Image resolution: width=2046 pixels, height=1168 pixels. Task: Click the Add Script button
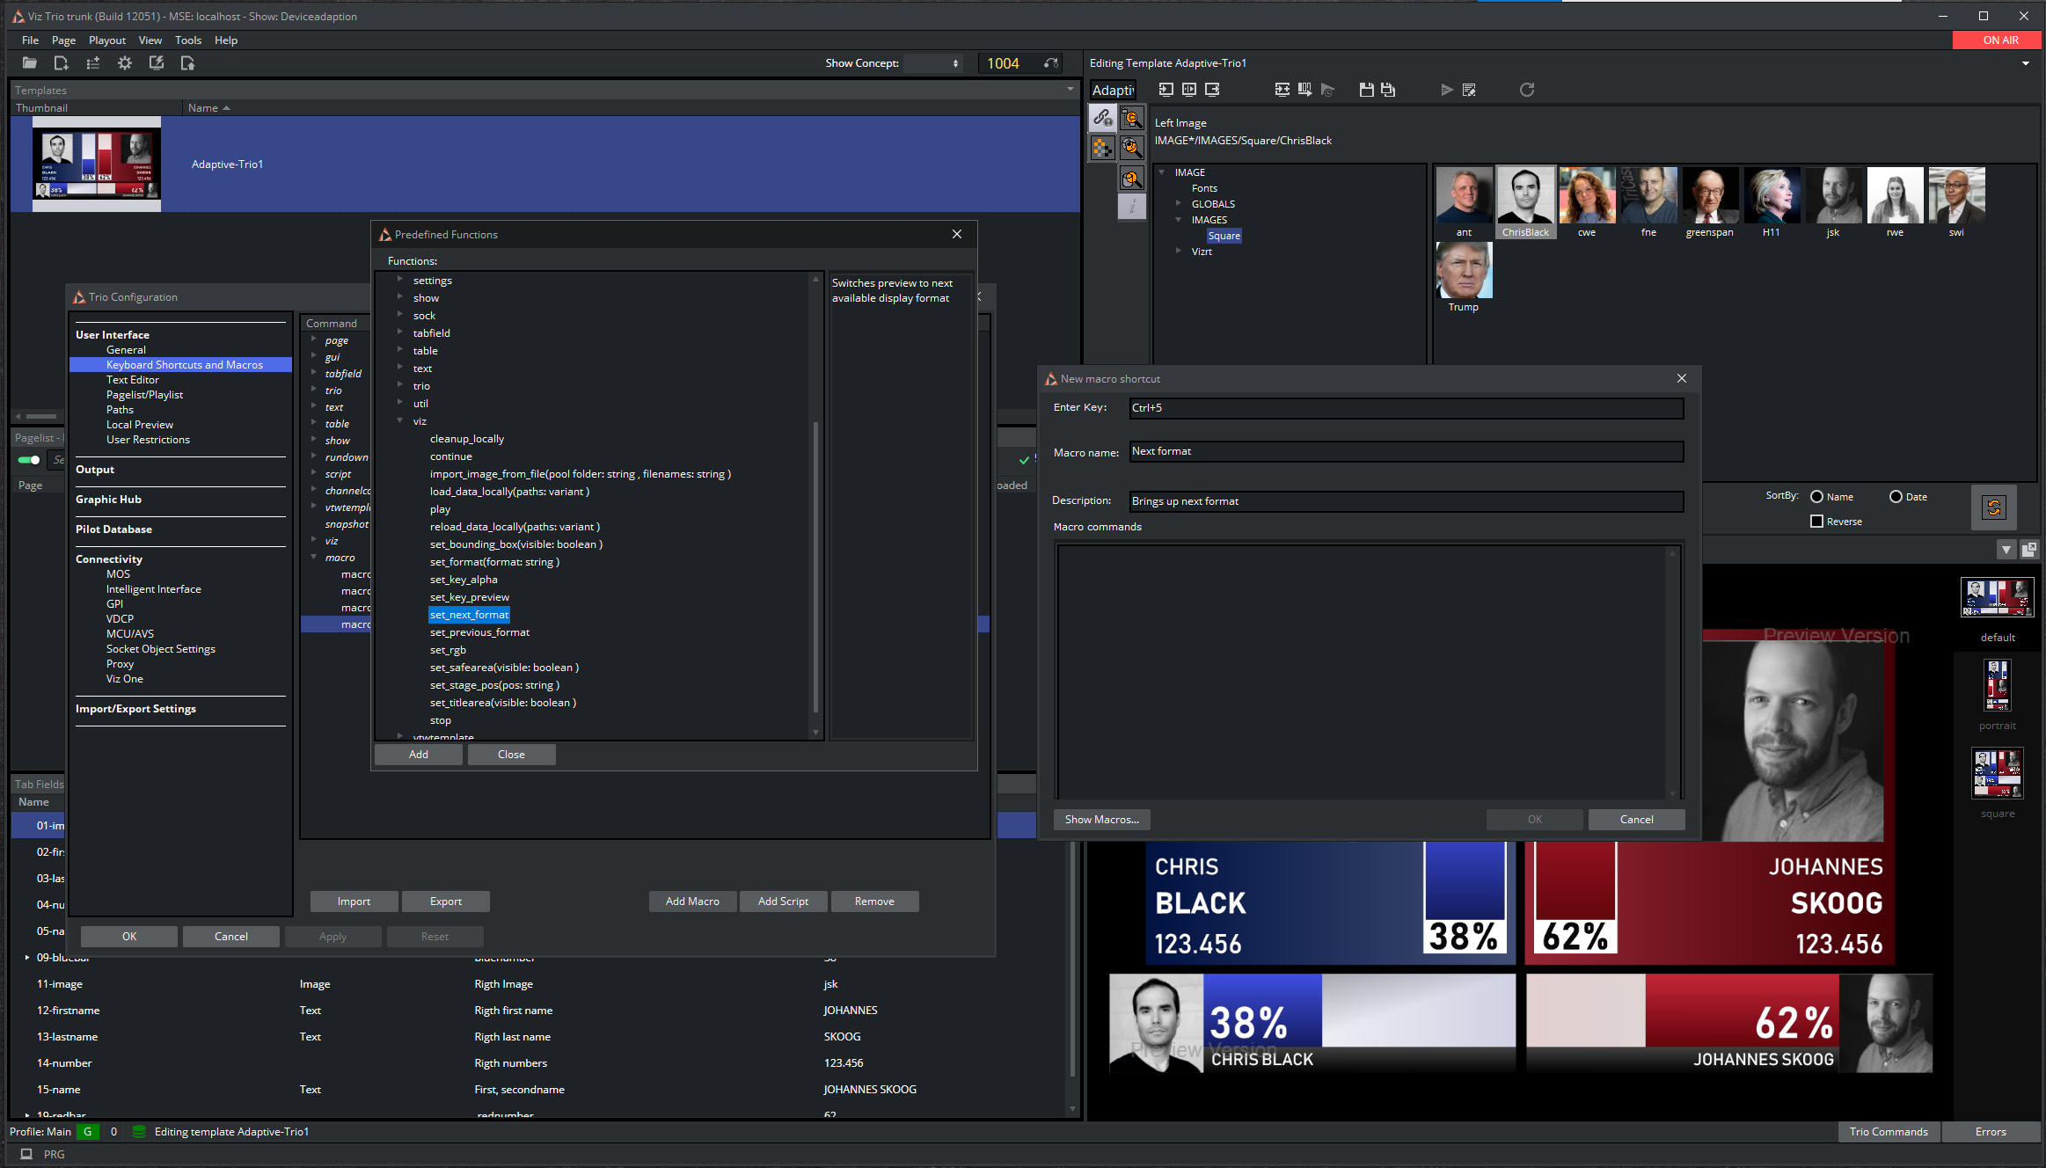[783, 901]
